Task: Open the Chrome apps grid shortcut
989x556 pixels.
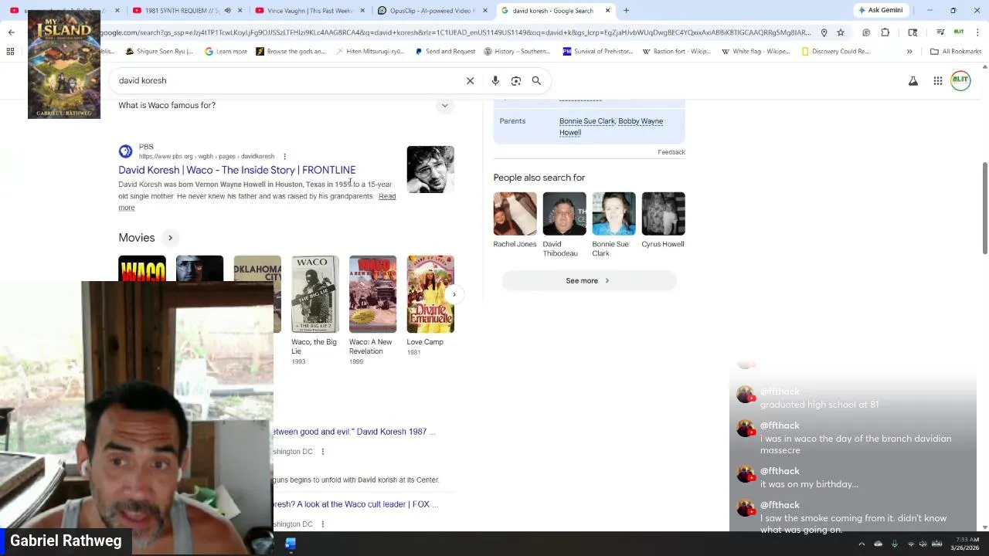Action: [x=10, y=51]
